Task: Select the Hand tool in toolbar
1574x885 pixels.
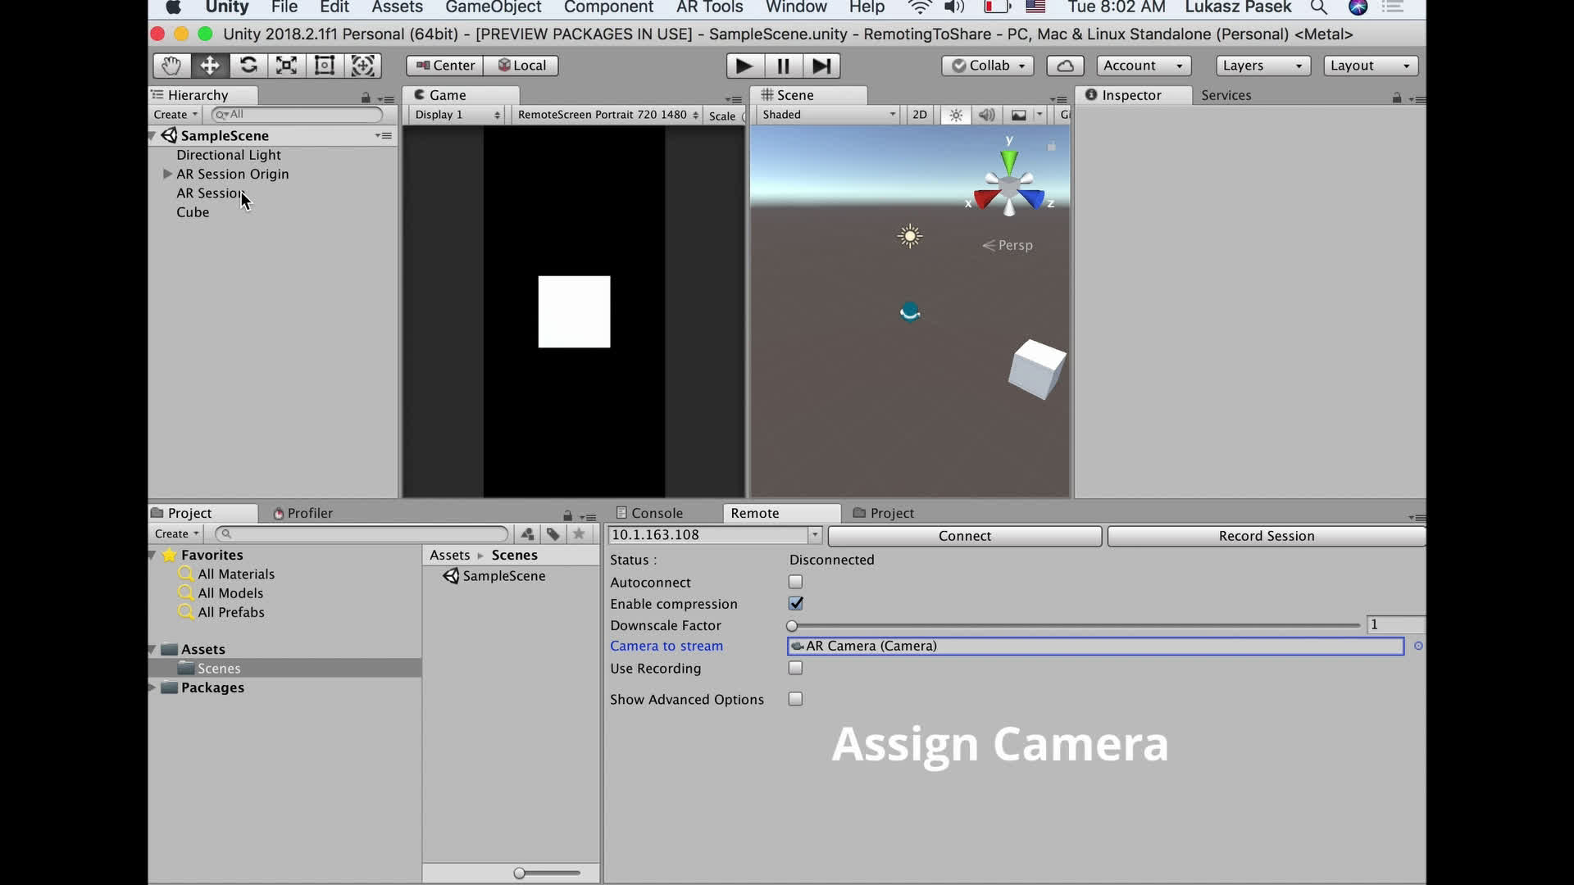Action: (171, 66)
